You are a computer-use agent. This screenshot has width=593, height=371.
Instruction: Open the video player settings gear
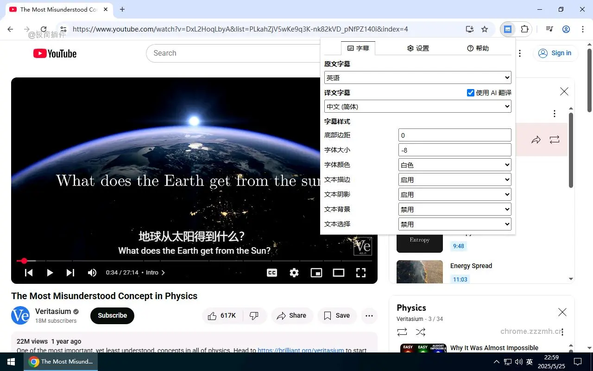(x=294, y=273)
